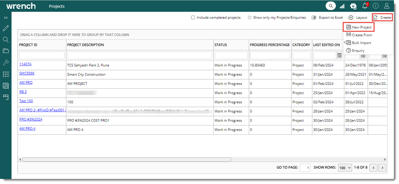Open project AM PRO link

point(26,83)
